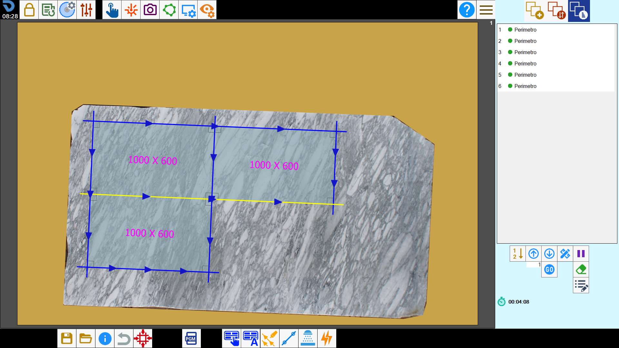Select the highlighted cut list tab icon
Viewport: 619px width, 348px height.
(579, 11)
